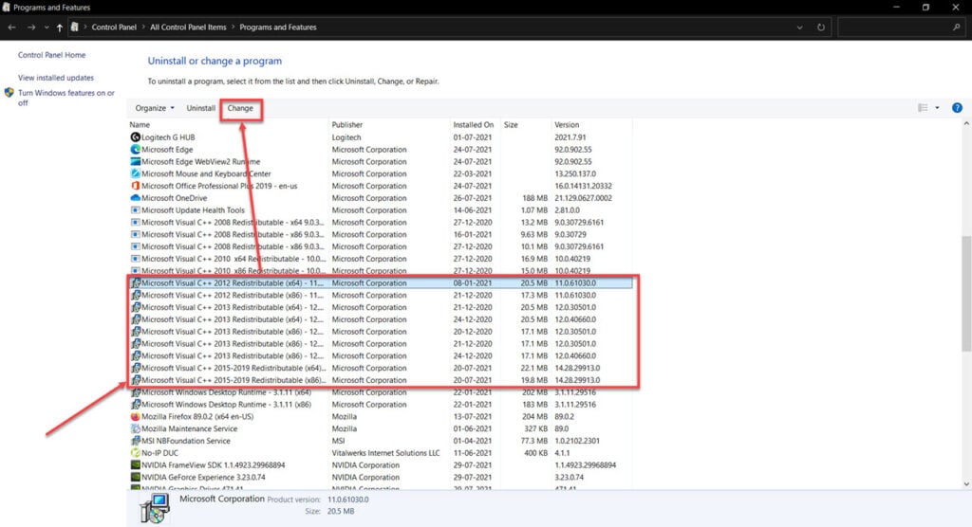Select Microsoft Visual C++ 2015-2019 Redistributable (x64)
Viewport: 972px width, 527px height.
381,368
